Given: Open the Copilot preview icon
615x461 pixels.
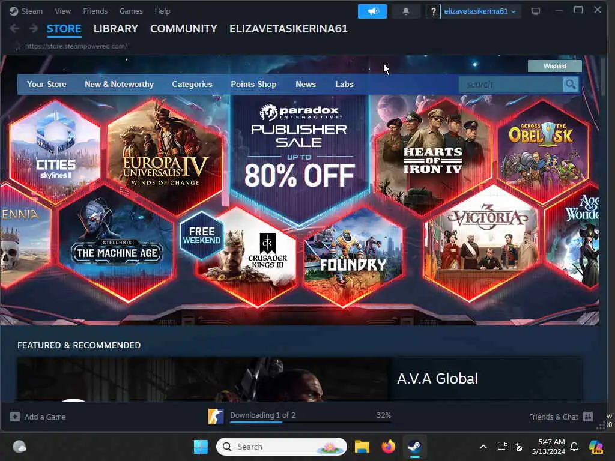Looking at the screenshot, I should click(596, 447).
